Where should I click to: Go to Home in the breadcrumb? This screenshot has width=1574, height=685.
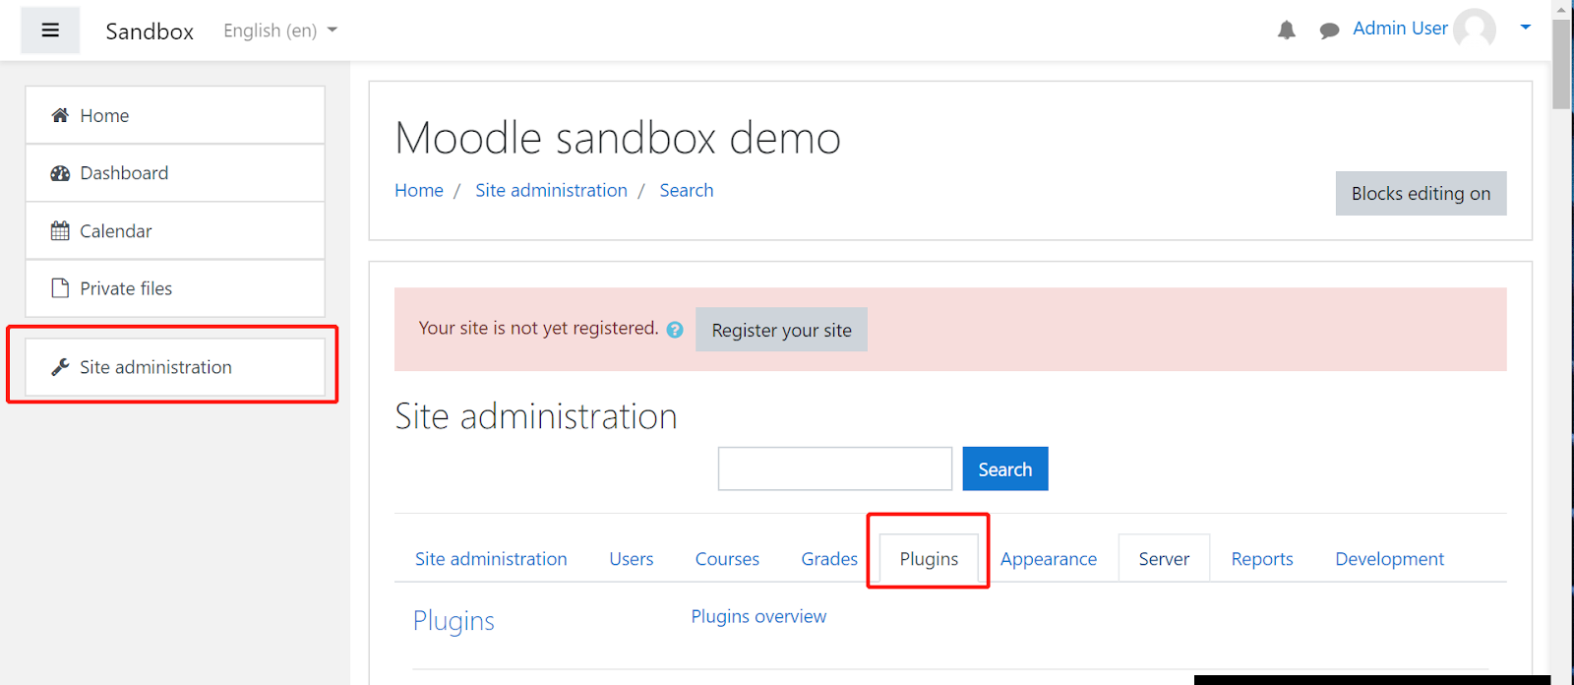419,190
